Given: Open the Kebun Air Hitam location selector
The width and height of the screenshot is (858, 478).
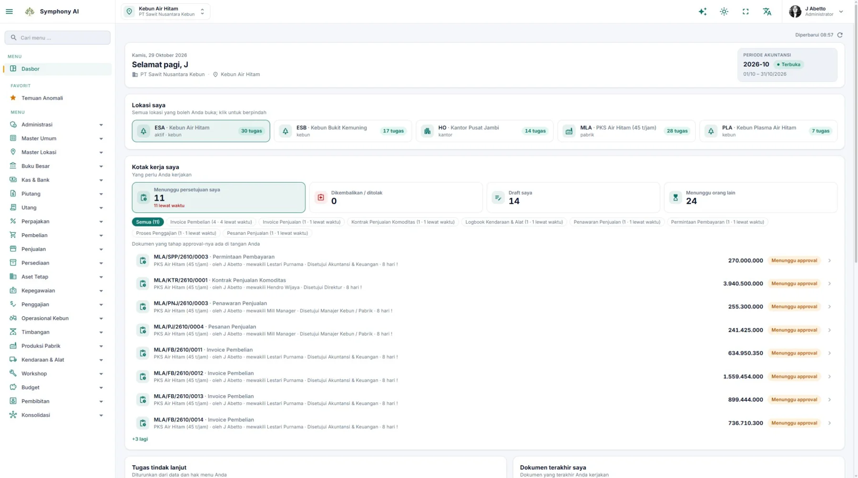Looking at the screenshot, I should [165, 11].
